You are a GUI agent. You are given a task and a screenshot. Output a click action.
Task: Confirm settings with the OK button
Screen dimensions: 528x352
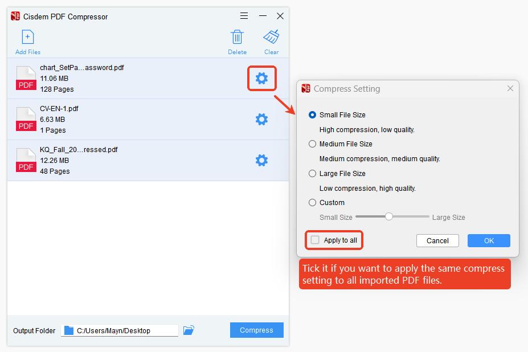pos(488,240)
